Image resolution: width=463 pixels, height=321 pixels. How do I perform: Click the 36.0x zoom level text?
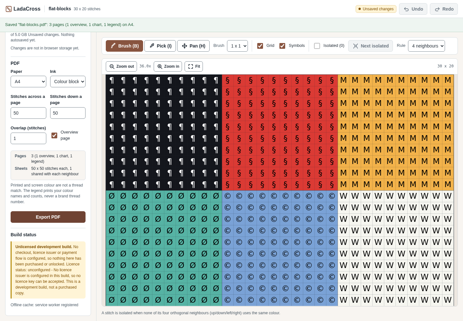(145, 66)
